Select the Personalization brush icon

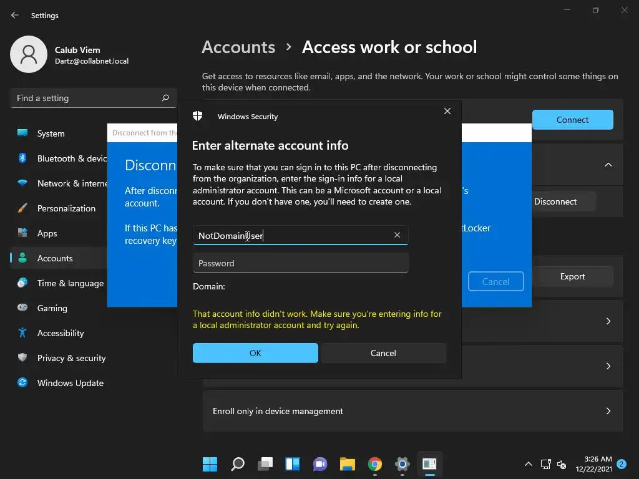click(x=22, y=208)
